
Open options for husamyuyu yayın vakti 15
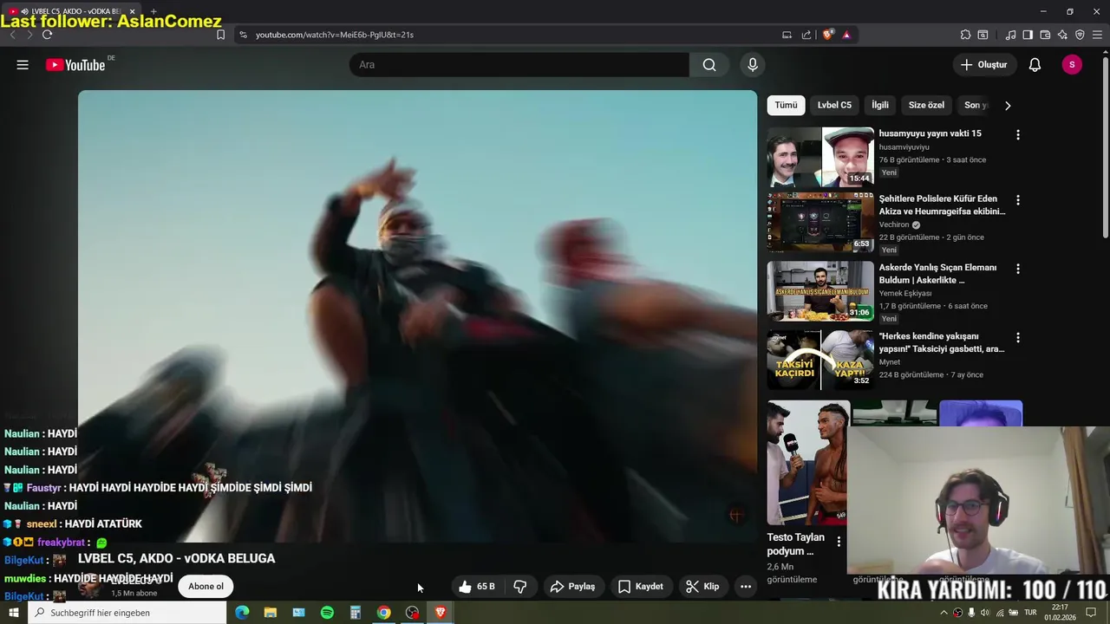(x=1018, y=135)
